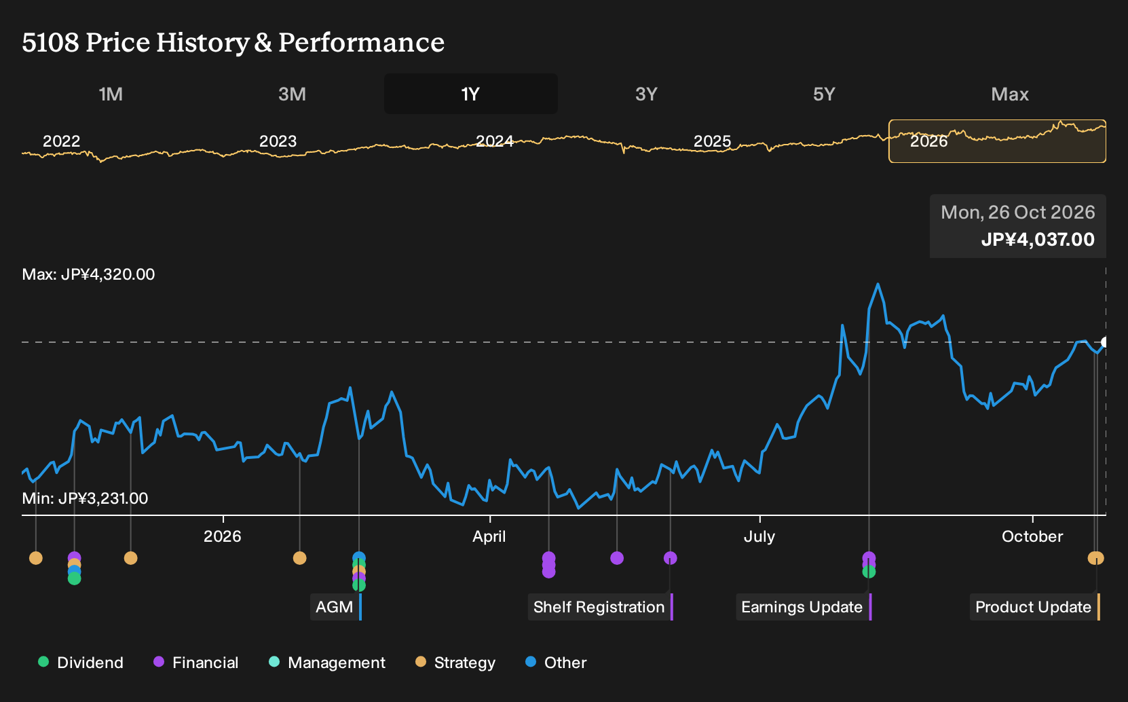Select the 3M time range tab
The width and height of the screenshot is (1128, 702).
coord(292,94)
